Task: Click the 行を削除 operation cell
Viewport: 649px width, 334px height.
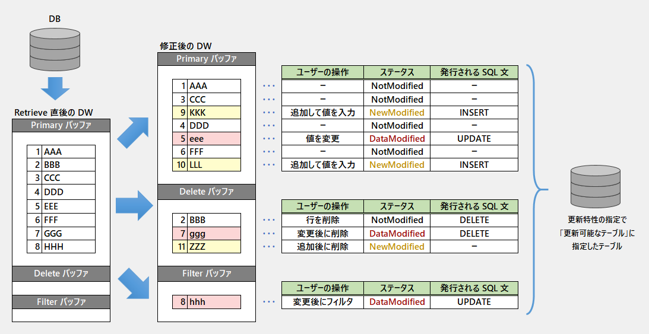Action: (322, 220)
